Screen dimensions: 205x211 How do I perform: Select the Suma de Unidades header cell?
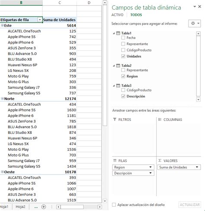coord(60,19)
